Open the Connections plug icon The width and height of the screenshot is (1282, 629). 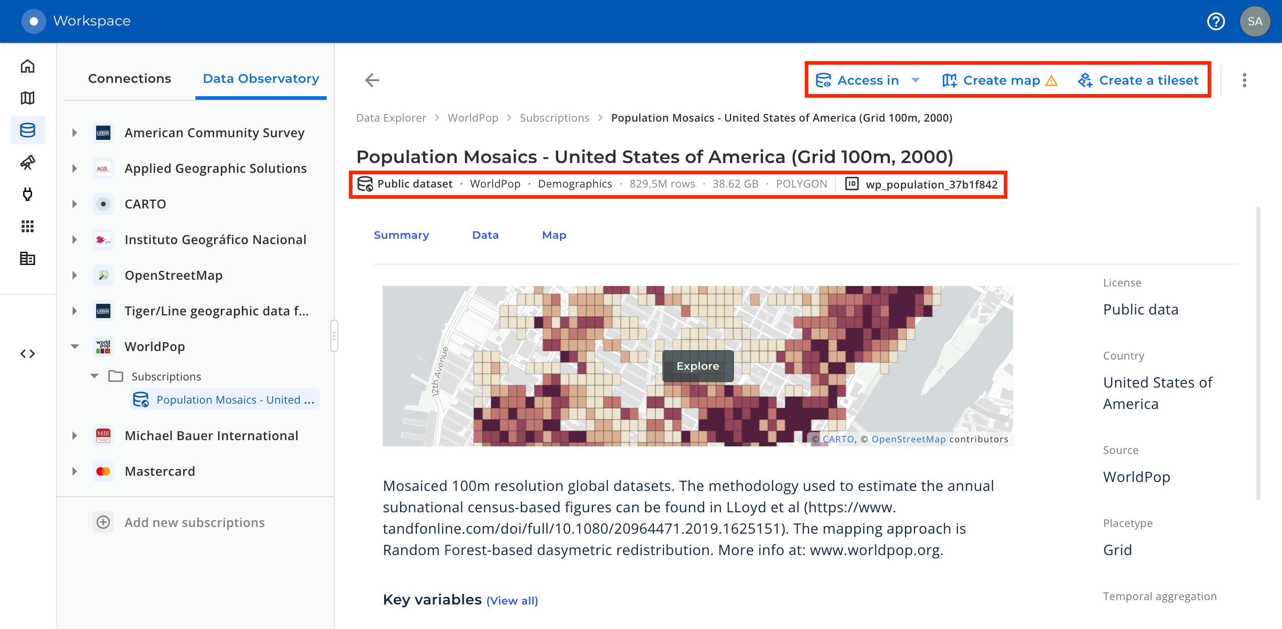pos(27,194)
